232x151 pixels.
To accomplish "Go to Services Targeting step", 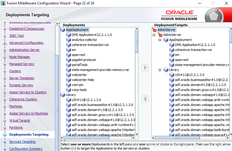I will coord(22,142).
